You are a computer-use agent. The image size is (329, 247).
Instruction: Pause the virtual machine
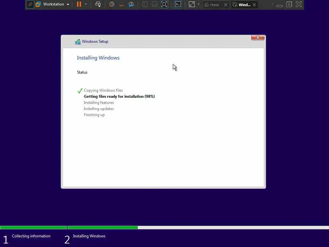79,4
